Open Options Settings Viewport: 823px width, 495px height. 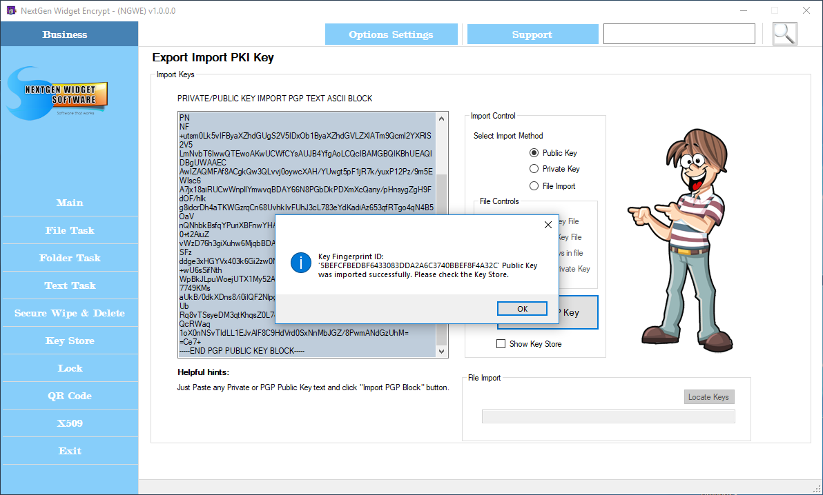coord(391,34)
